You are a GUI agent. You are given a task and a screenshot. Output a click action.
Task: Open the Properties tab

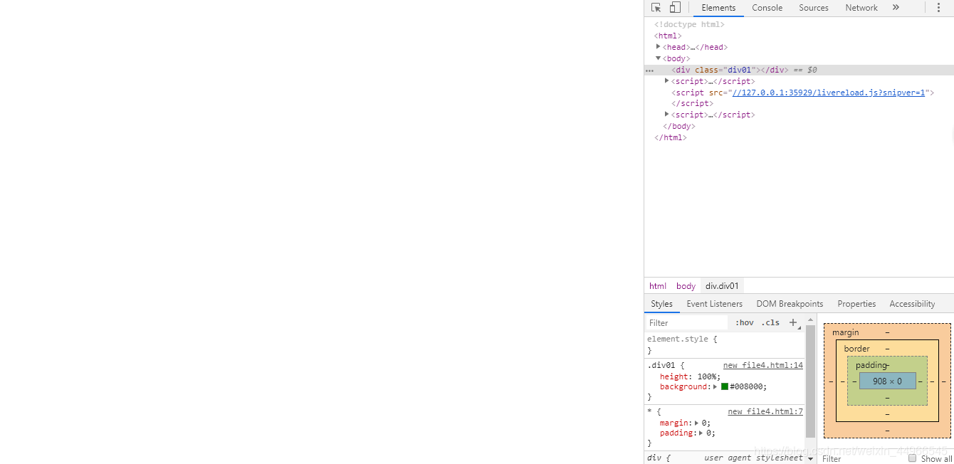[x=856, y=304]
